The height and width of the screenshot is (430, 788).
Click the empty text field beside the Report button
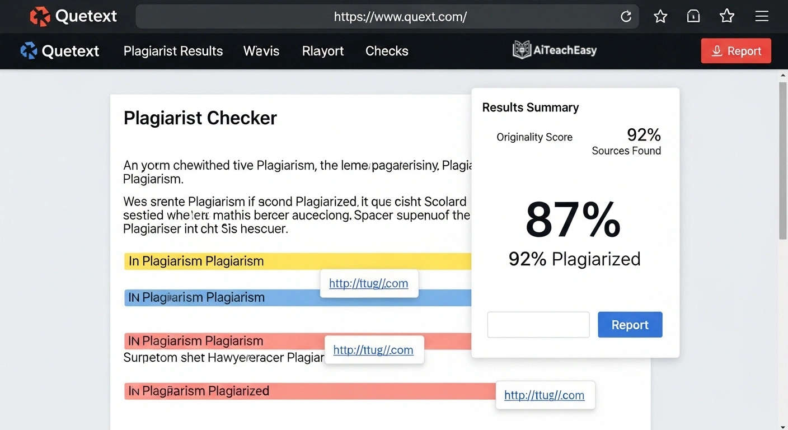(538, 325)
